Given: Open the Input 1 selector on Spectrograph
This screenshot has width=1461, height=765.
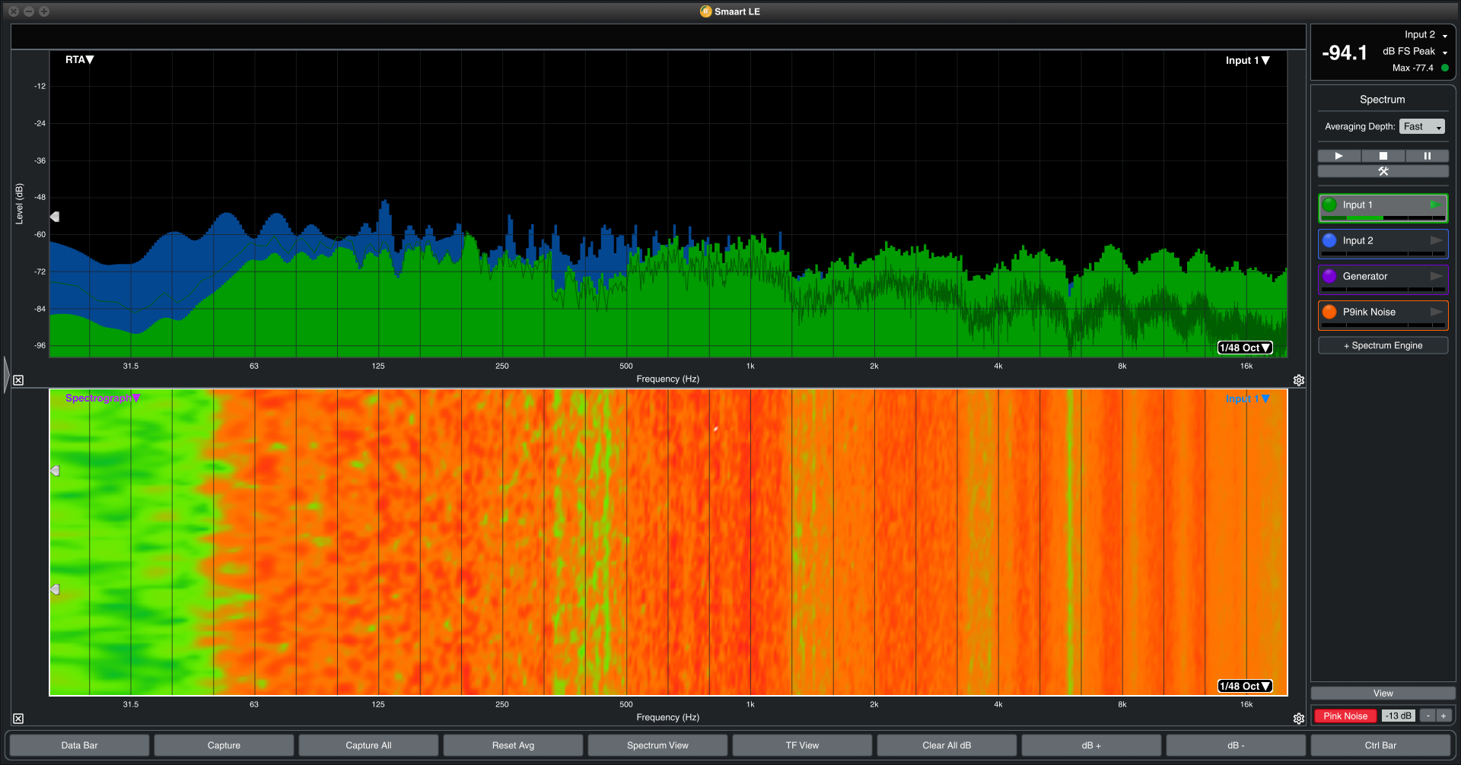Looking at the screenshot, I should (x=1247, y=398).
